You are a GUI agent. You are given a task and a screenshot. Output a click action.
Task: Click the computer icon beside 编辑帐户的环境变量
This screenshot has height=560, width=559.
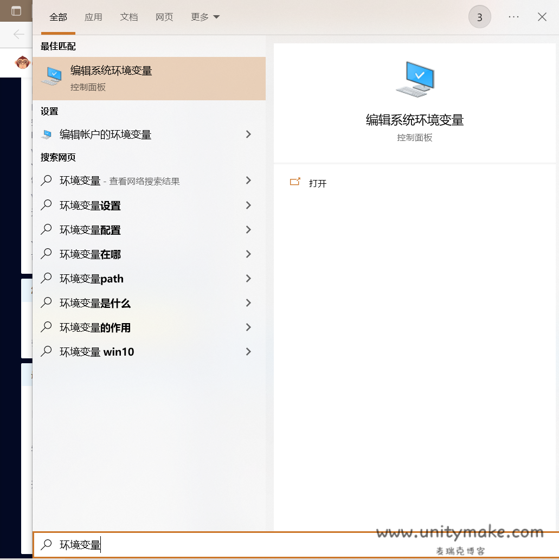coord(47,134)
